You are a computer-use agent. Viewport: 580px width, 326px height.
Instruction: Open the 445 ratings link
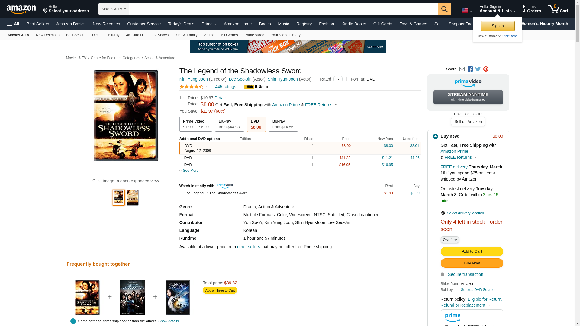[225, 87]
